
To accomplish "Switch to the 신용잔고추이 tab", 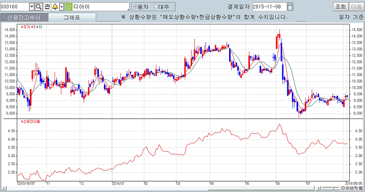I will pos(24,17).
